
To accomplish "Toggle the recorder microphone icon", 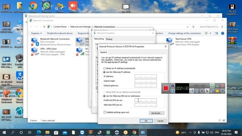I will (x=197, y=91).
